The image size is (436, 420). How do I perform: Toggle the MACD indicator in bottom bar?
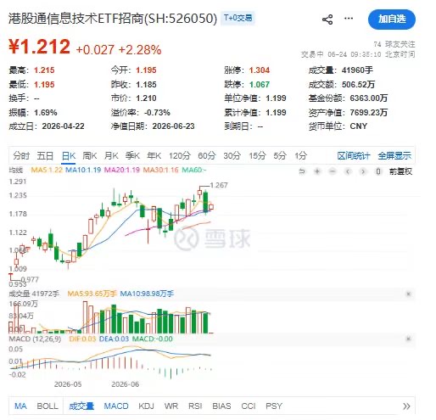[x=116, y=406]
